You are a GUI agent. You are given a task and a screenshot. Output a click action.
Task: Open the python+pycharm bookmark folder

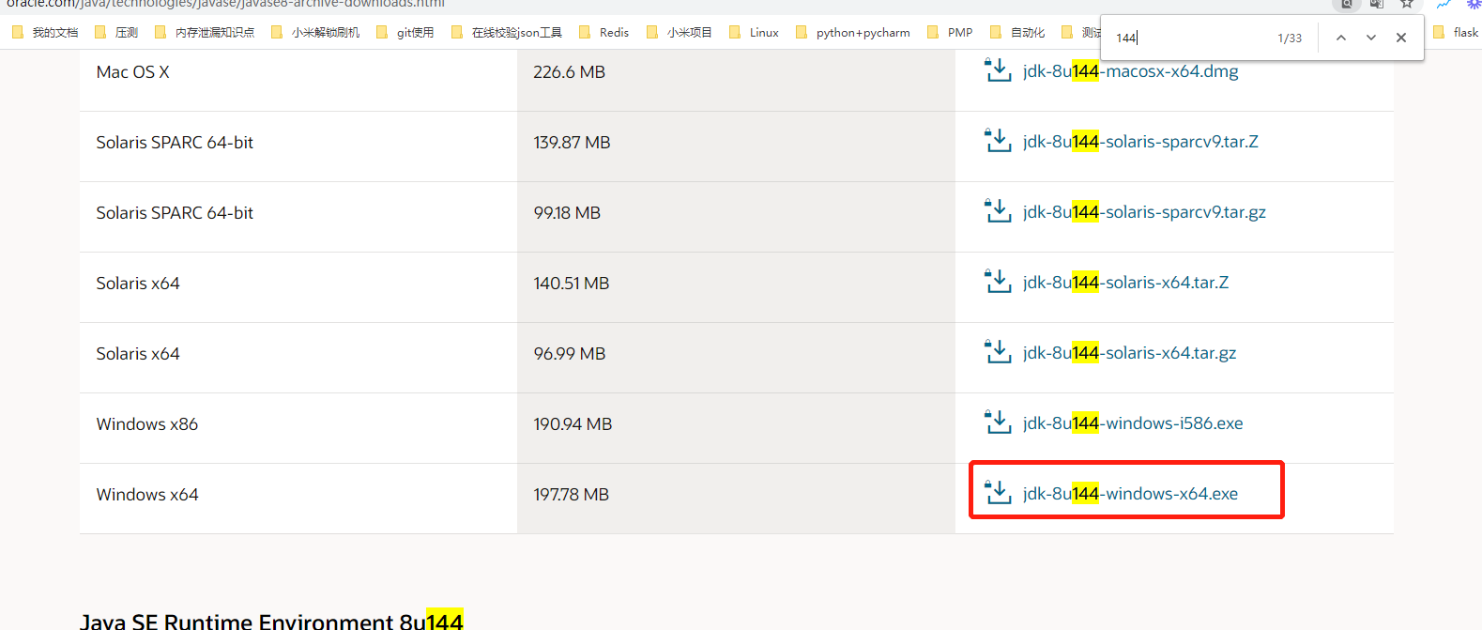click(x=853, y=32)
